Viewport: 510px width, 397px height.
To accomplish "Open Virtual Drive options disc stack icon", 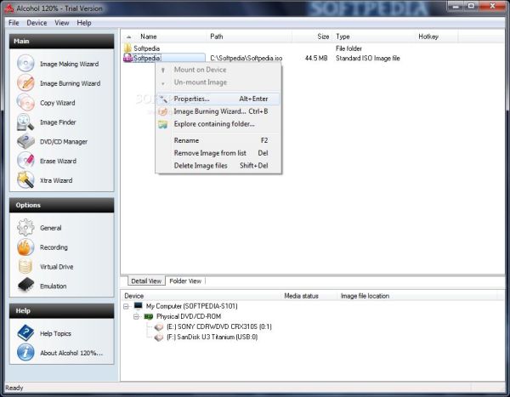I will [25, 267].
